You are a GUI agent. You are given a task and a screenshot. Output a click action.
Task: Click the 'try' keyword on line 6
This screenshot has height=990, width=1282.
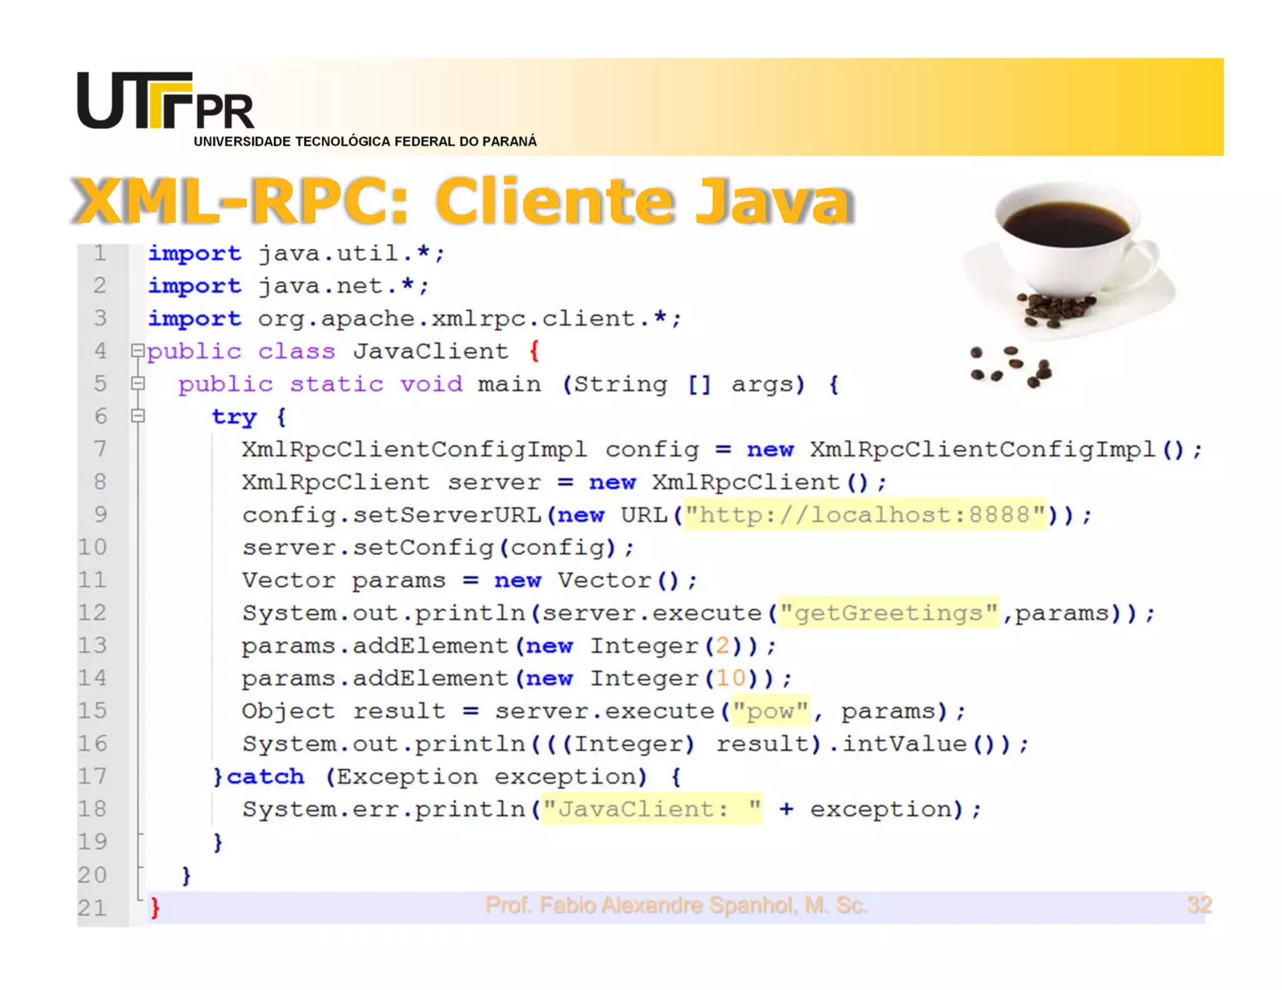coord(234,417)
